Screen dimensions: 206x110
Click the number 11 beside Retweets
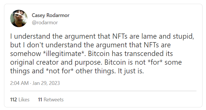pyautogui.click(x=40, y=100)
